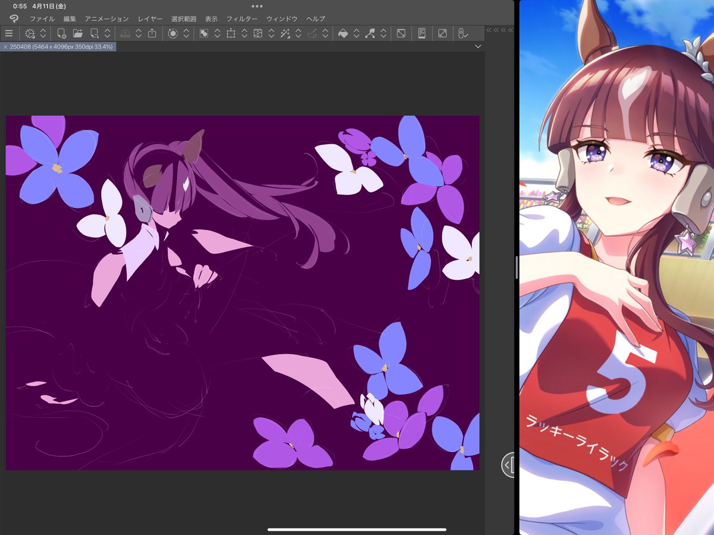Click the stepper after the mesh transformation icon
This screenshot has height=535, width=714.
coord(271,33)
